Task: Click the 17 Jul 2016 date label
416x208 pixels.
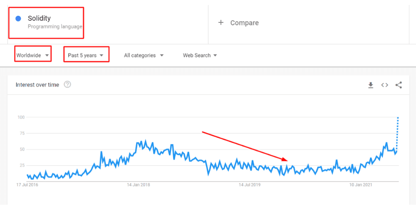Action: pyautogui.click(x=27, y=185)
